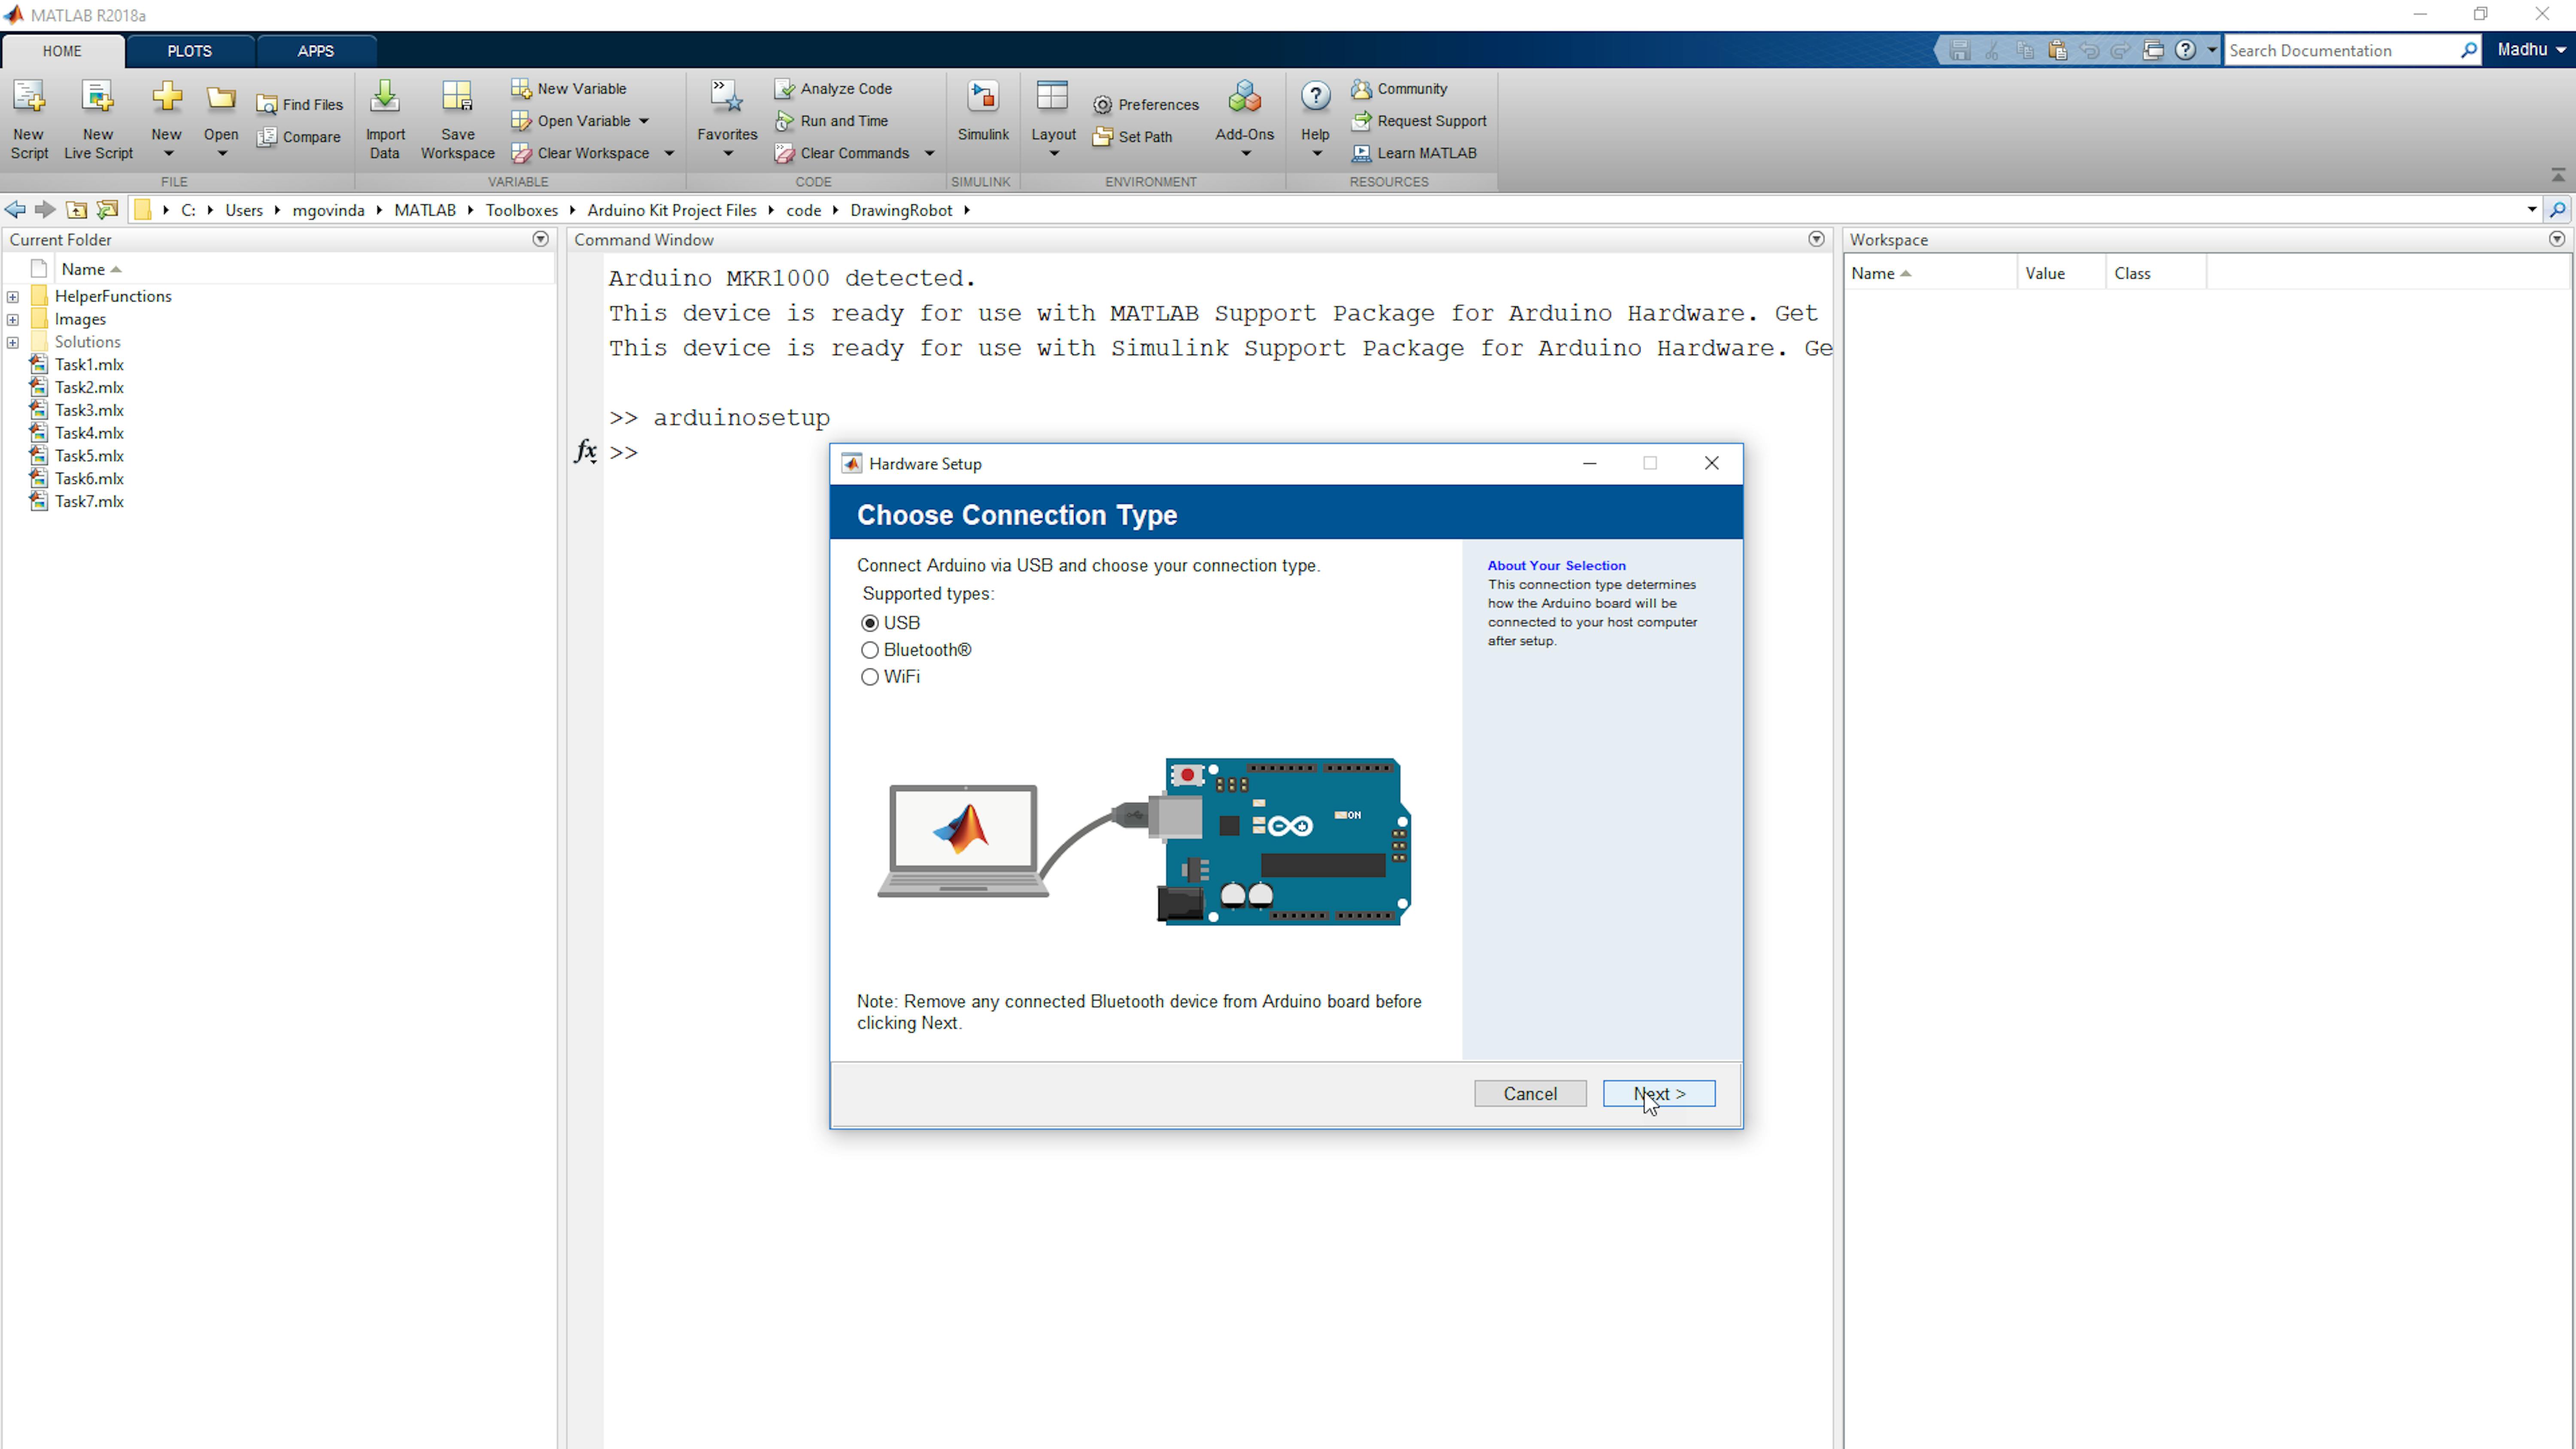Collapse the toolstrip ribbon
Screen dimensions: 2576x1449
2558,175
